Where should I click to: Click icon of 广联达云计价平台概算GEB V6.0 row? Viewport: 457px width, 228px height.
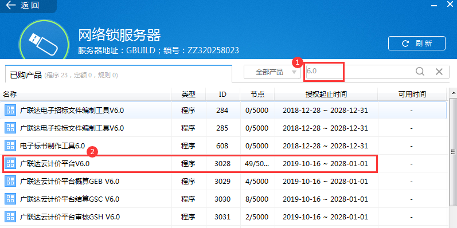tap(10, 182)
